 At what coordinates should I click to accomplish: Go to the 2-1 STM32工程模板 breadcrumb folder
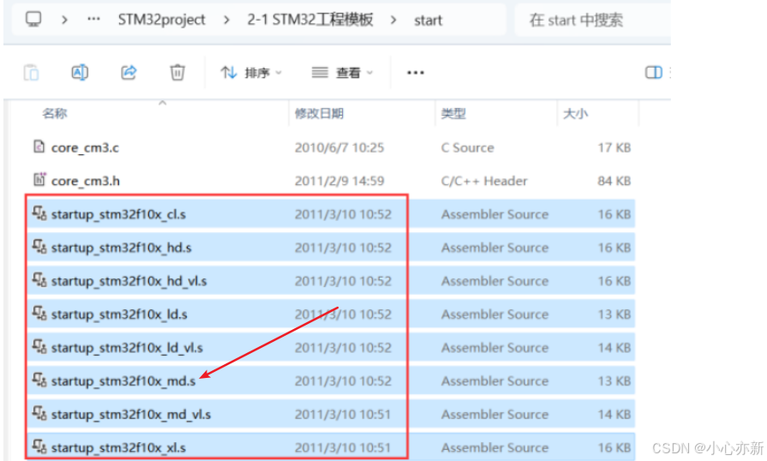[310, 20]
